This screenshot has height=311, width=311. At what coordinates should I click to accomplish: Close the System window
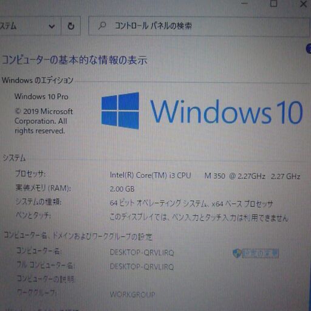[x=303, y=4]
